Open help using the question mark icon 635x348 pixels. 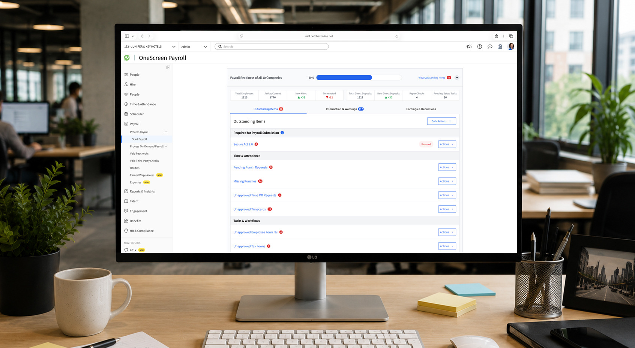[x=480, y=46]
